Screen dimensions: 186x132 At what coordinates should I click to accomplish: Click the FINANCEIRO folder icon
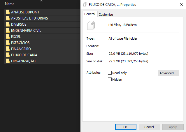8,49
